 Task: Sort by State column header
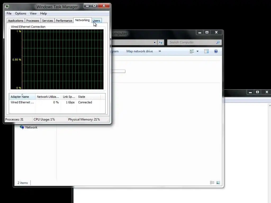(88, 97)
